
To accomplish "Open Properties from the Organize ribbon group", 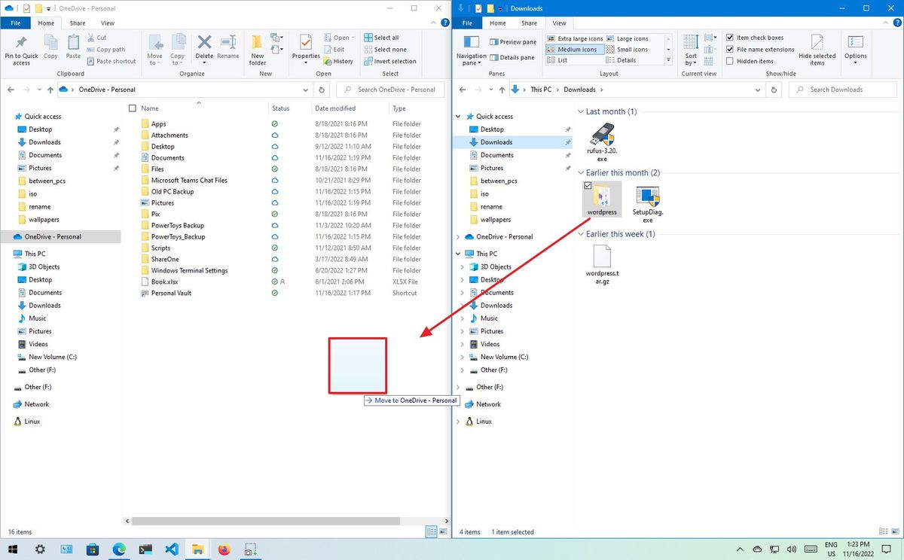I will pos(304,45).
